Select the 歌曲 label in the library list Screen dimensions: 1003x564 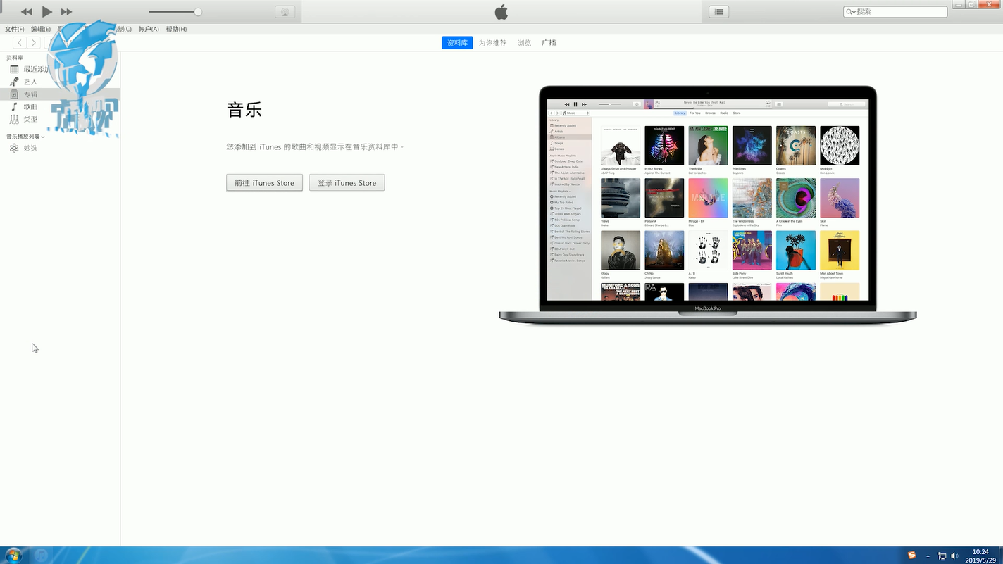pos(30,107)
